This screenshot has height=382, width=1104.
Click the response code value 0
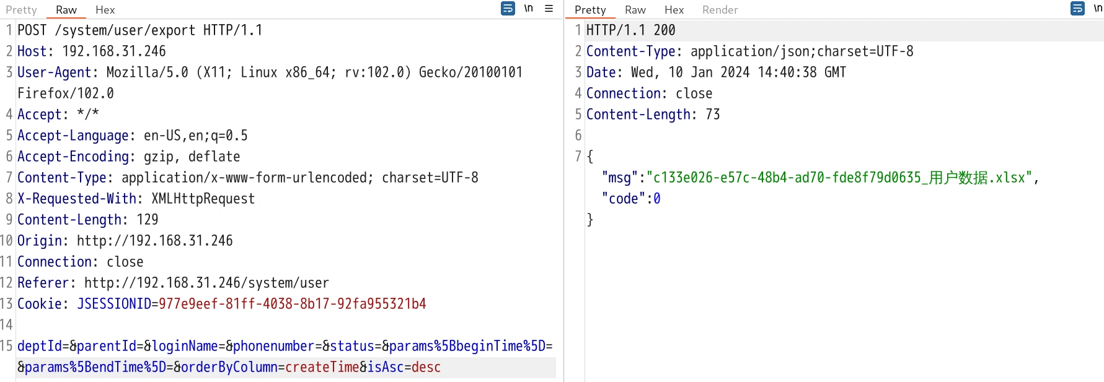657,199
